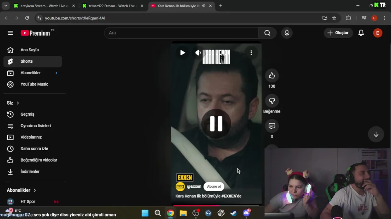Open Steam from the taskbar
The width and height of the screenshot is (391, 219).
(x=234, y=213)
